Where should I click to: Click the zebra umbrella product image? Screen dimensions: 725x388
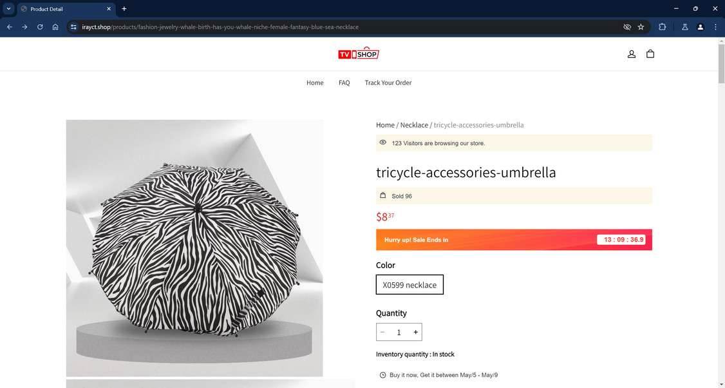[194, 248]
